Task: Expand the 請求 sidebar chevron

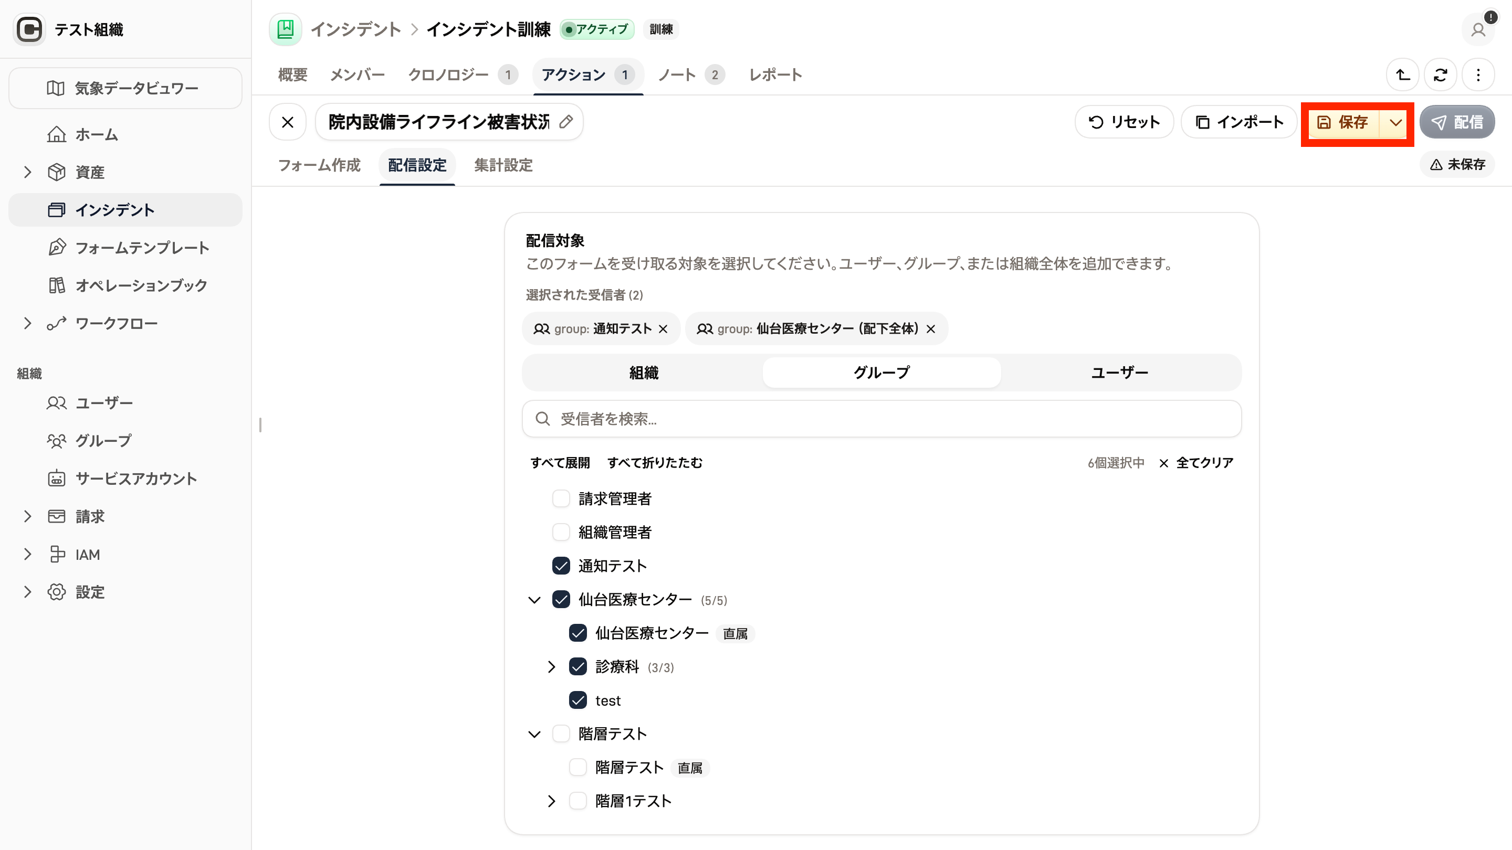Action: pyautogui.click(x=27, y=516)
